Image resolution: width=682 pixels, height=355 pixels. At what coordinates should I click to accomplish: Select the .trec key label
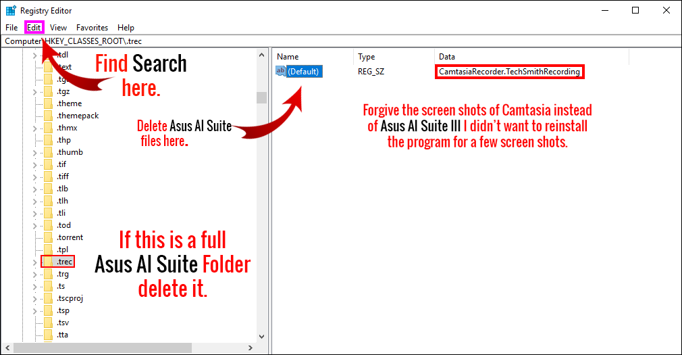[x=64, y=262]
